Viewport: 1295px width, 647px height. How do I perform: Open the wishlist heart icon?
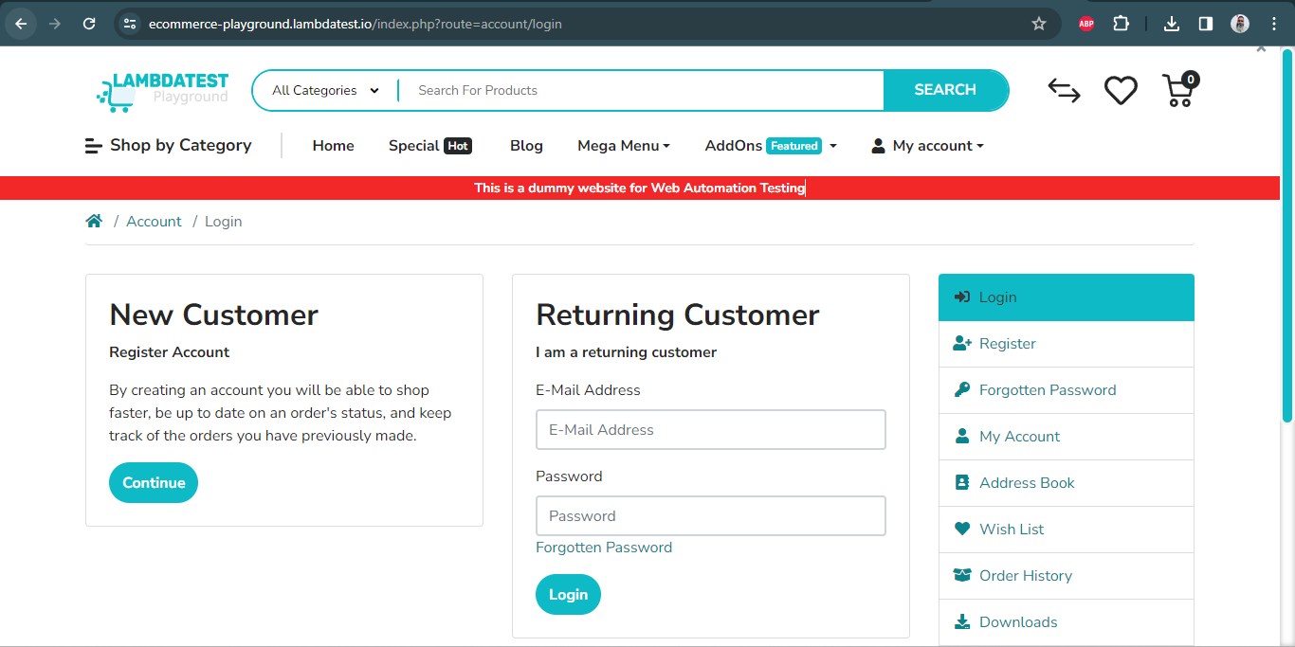[1121, 90]
